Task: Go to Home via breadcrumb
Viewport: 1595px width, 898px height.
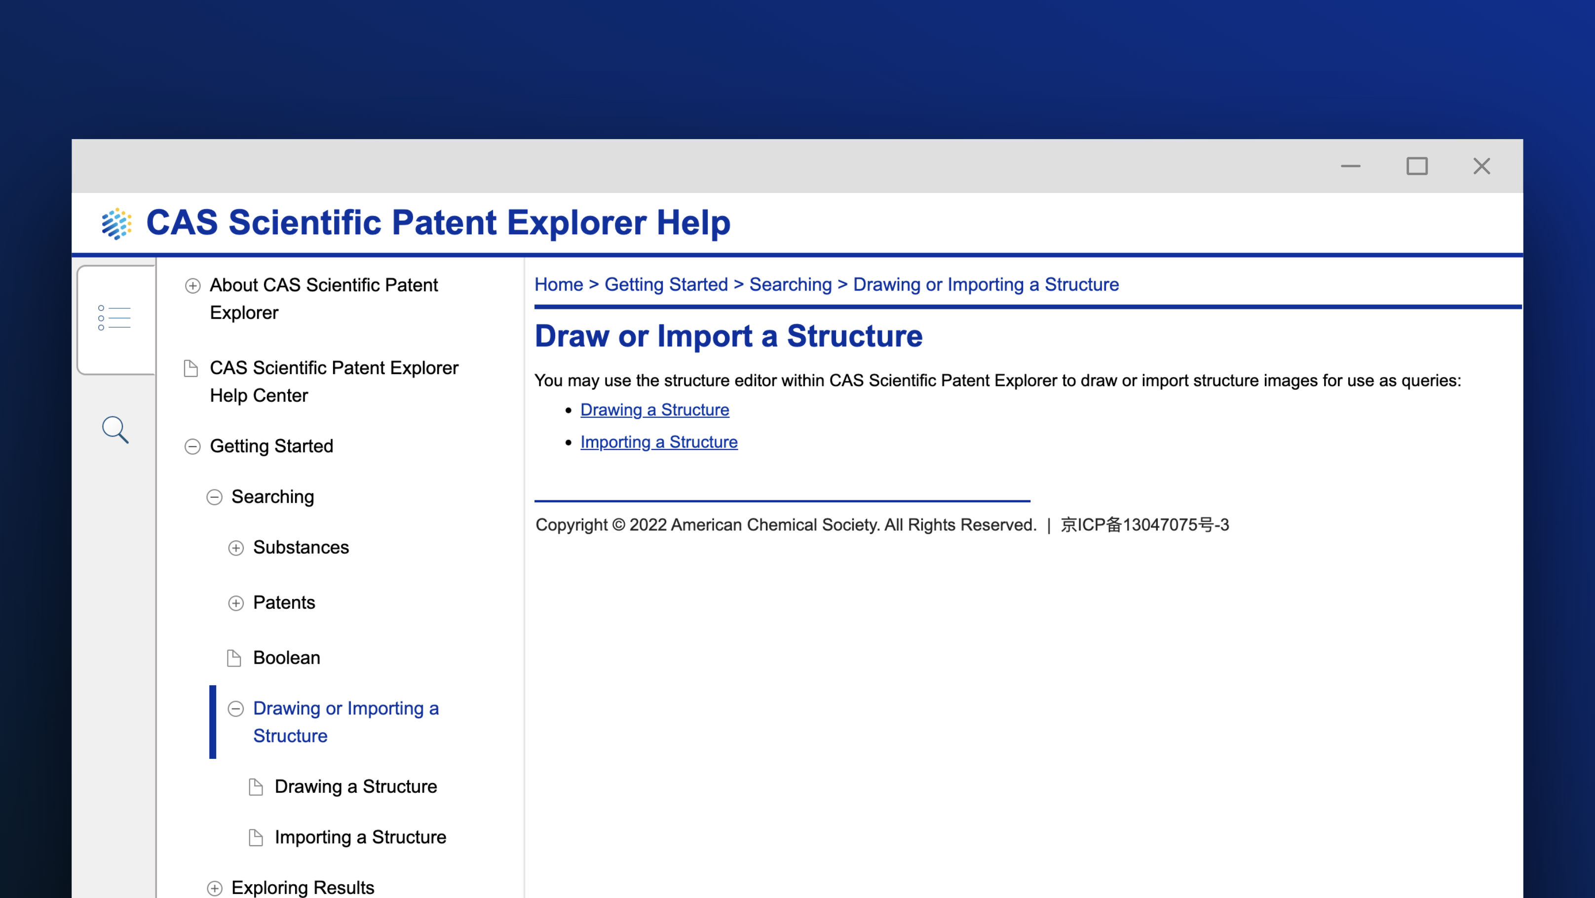Action: [x=559, y=284]
